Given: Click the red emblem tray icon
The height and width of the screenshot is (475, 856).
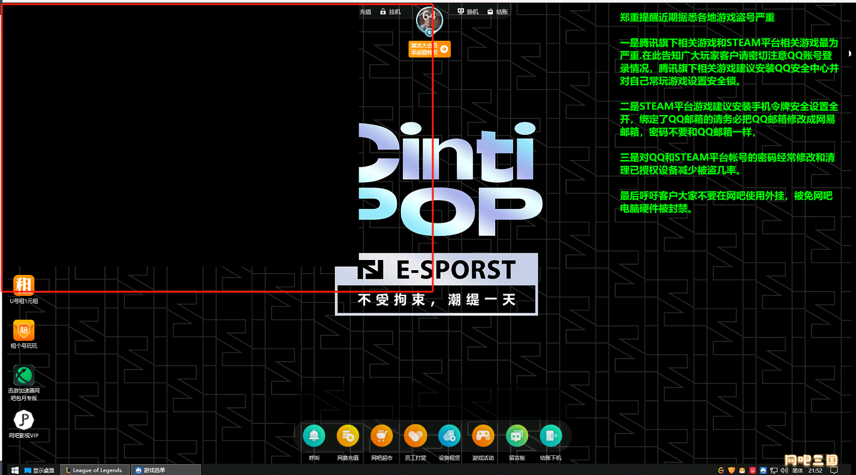Looking at the screenshot, I should (753, 470).
